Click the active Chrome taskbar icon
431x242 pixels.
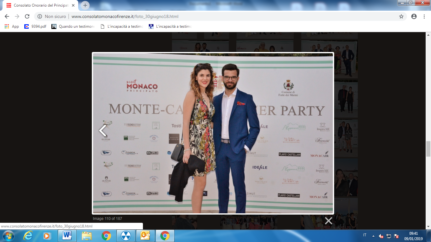tap(165, 236)
